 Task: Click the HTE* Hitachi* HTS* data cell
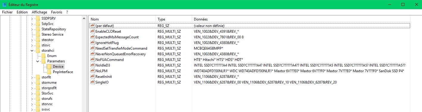click(x=218, y=60)
